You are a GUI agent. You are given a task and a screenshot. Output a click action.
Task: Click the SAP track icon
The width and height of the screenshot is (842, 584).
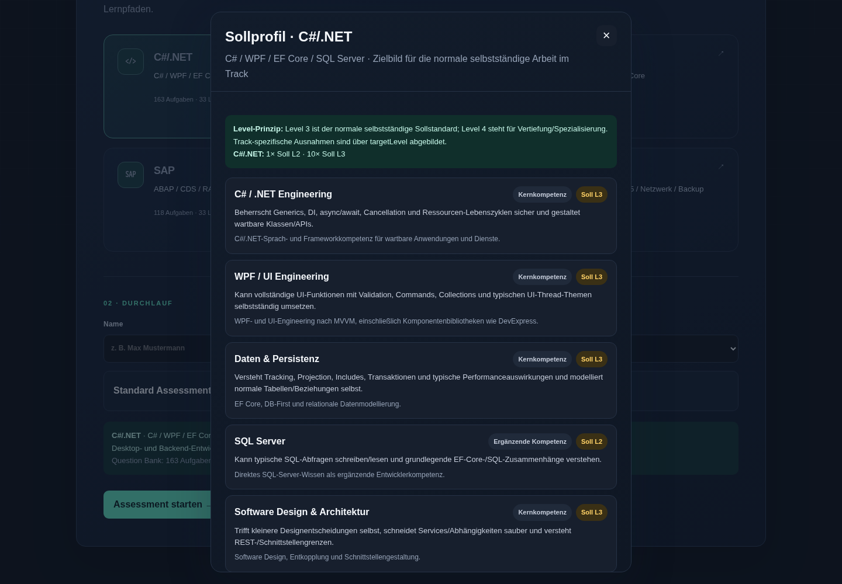[x=130, y=175]
